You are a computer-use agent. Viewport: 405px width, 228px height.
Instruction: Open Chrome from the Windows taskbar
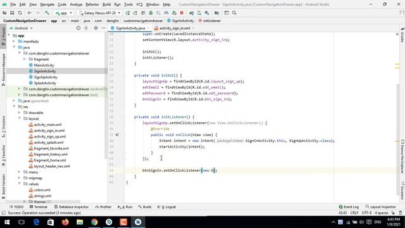pyautogui.click(x=94, y=222)
